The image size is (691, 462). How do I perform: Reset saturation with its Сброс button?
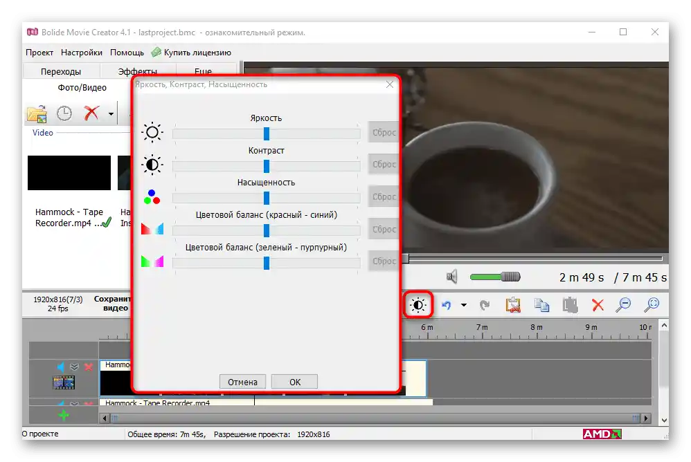[x=384, y=196]
